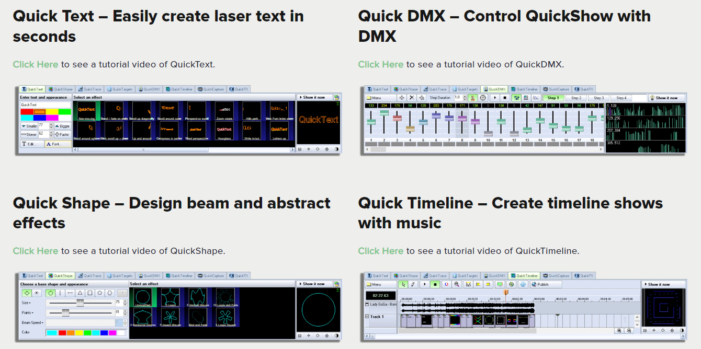Open the T Edit button in QuickText
Screen dimensions: 701x349
tap(32, 144)
